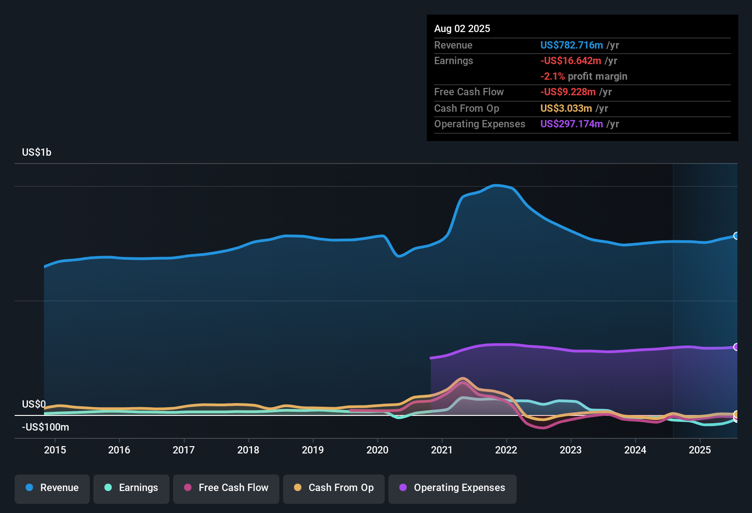
Task: Click the Cash From Op legend button
Action: pyautogui.click(x=333, y=488)
